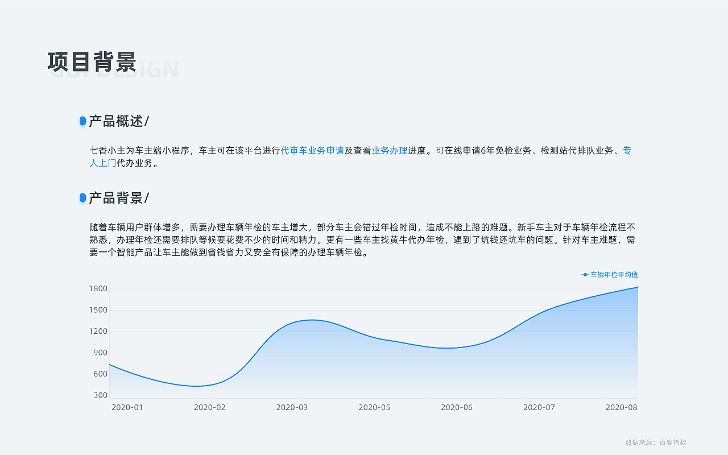Click the 产品背景/ heading
This screenshot has width=728, height=455.
119,198
